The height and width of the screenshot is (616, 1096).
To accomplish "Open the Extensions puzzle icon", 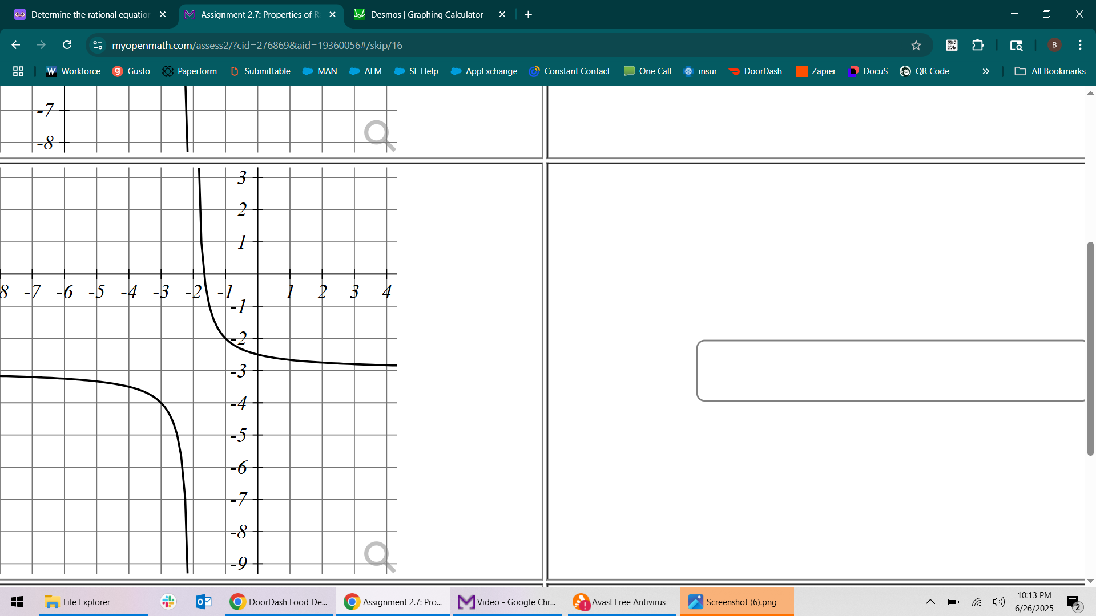I will 978,45.
